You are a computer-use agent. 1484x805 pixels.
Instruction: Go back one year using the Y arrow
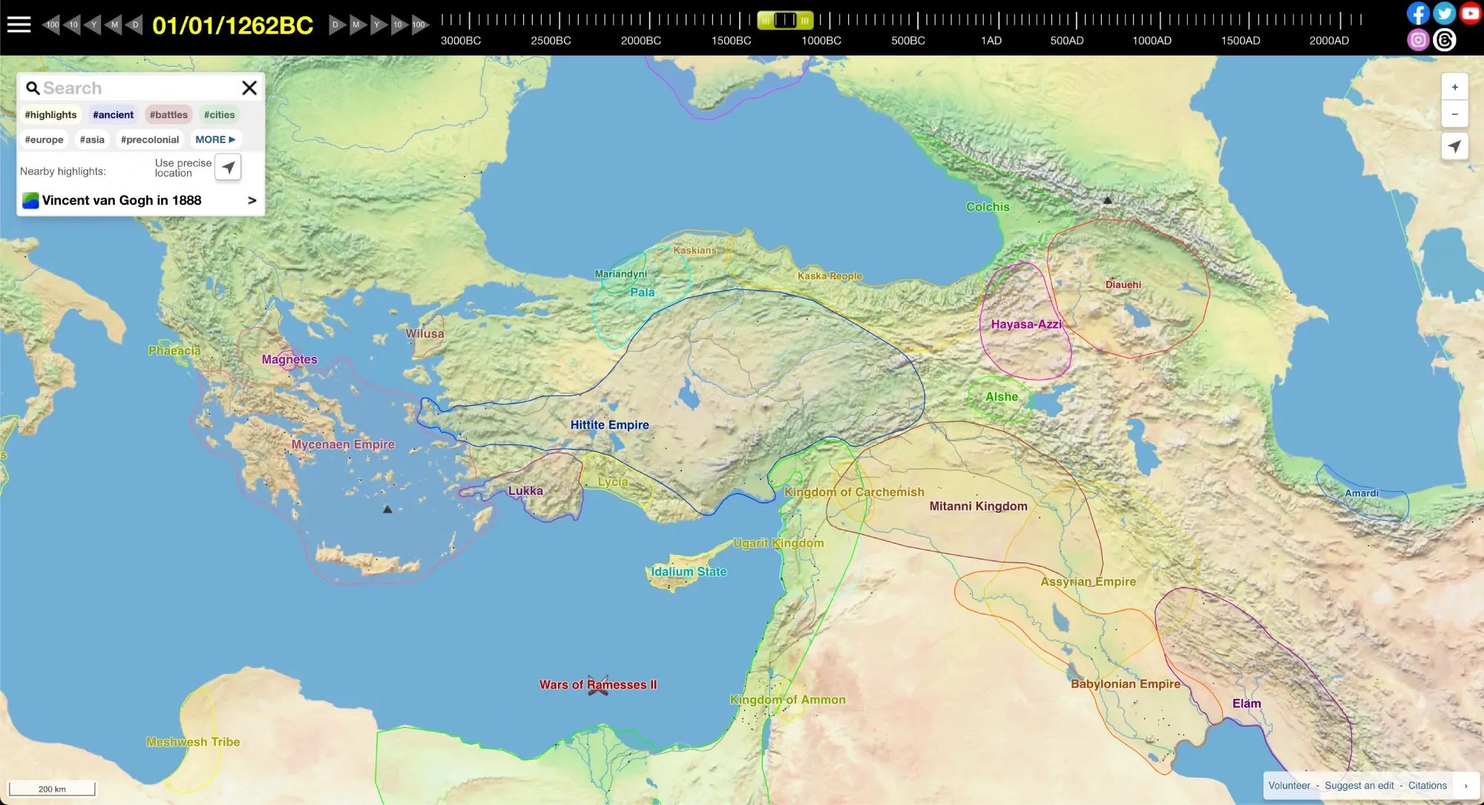coord(93,24)
